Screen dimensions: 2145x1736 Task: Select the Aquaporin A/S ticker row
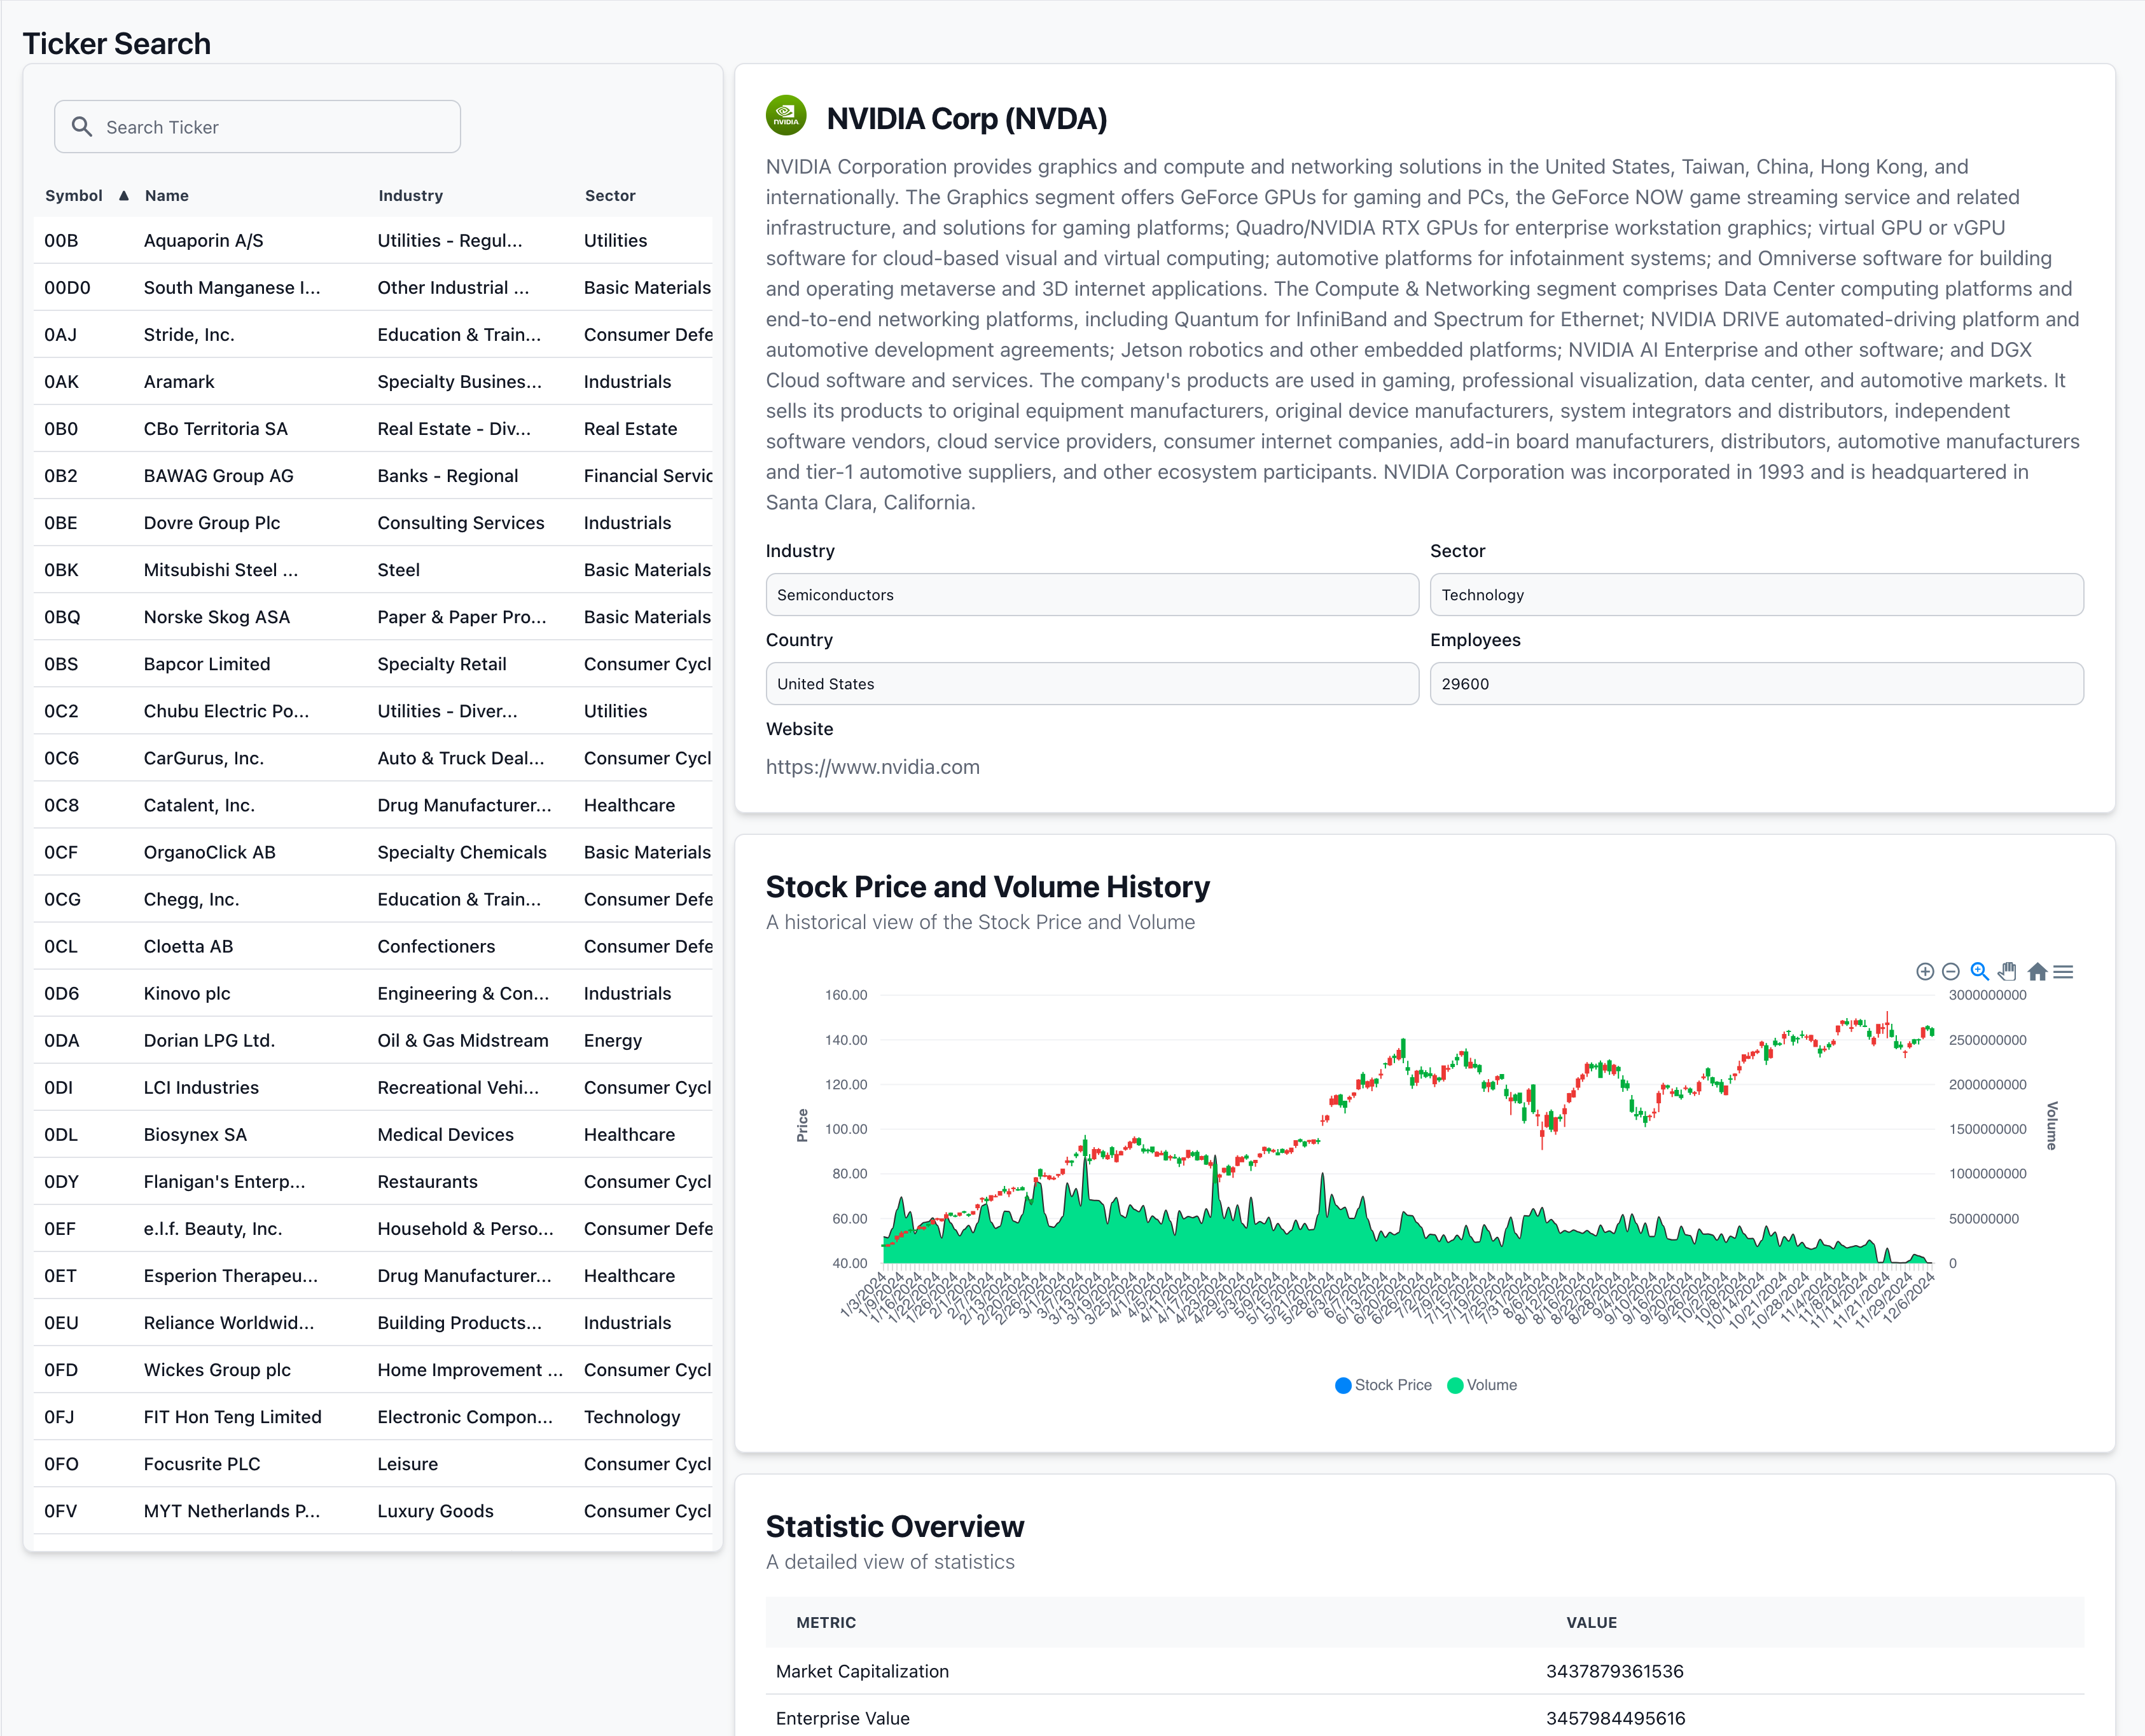[373, 240]
